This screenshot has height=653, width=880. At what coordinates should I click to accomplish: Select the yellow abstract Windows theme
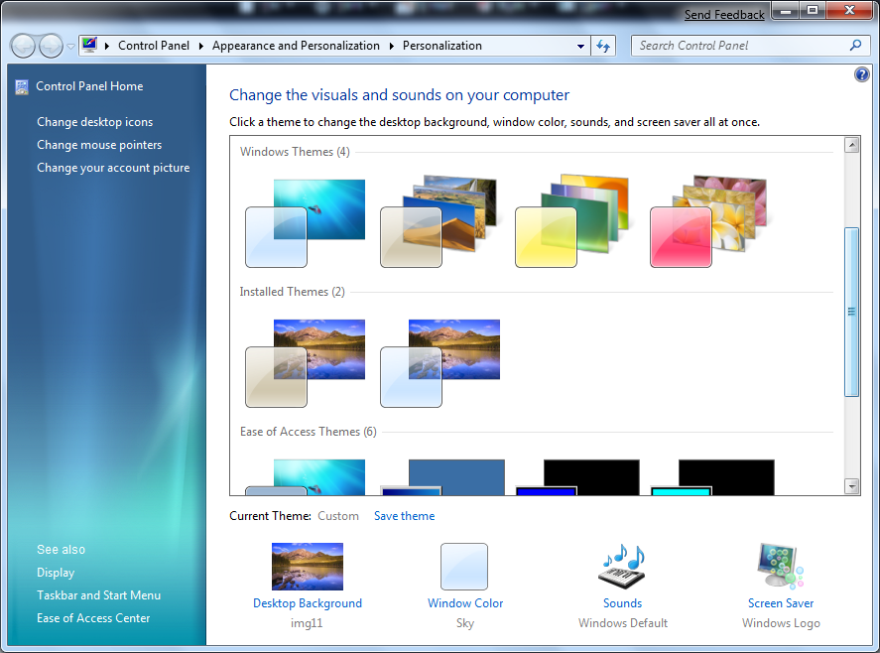click(573, 221)
